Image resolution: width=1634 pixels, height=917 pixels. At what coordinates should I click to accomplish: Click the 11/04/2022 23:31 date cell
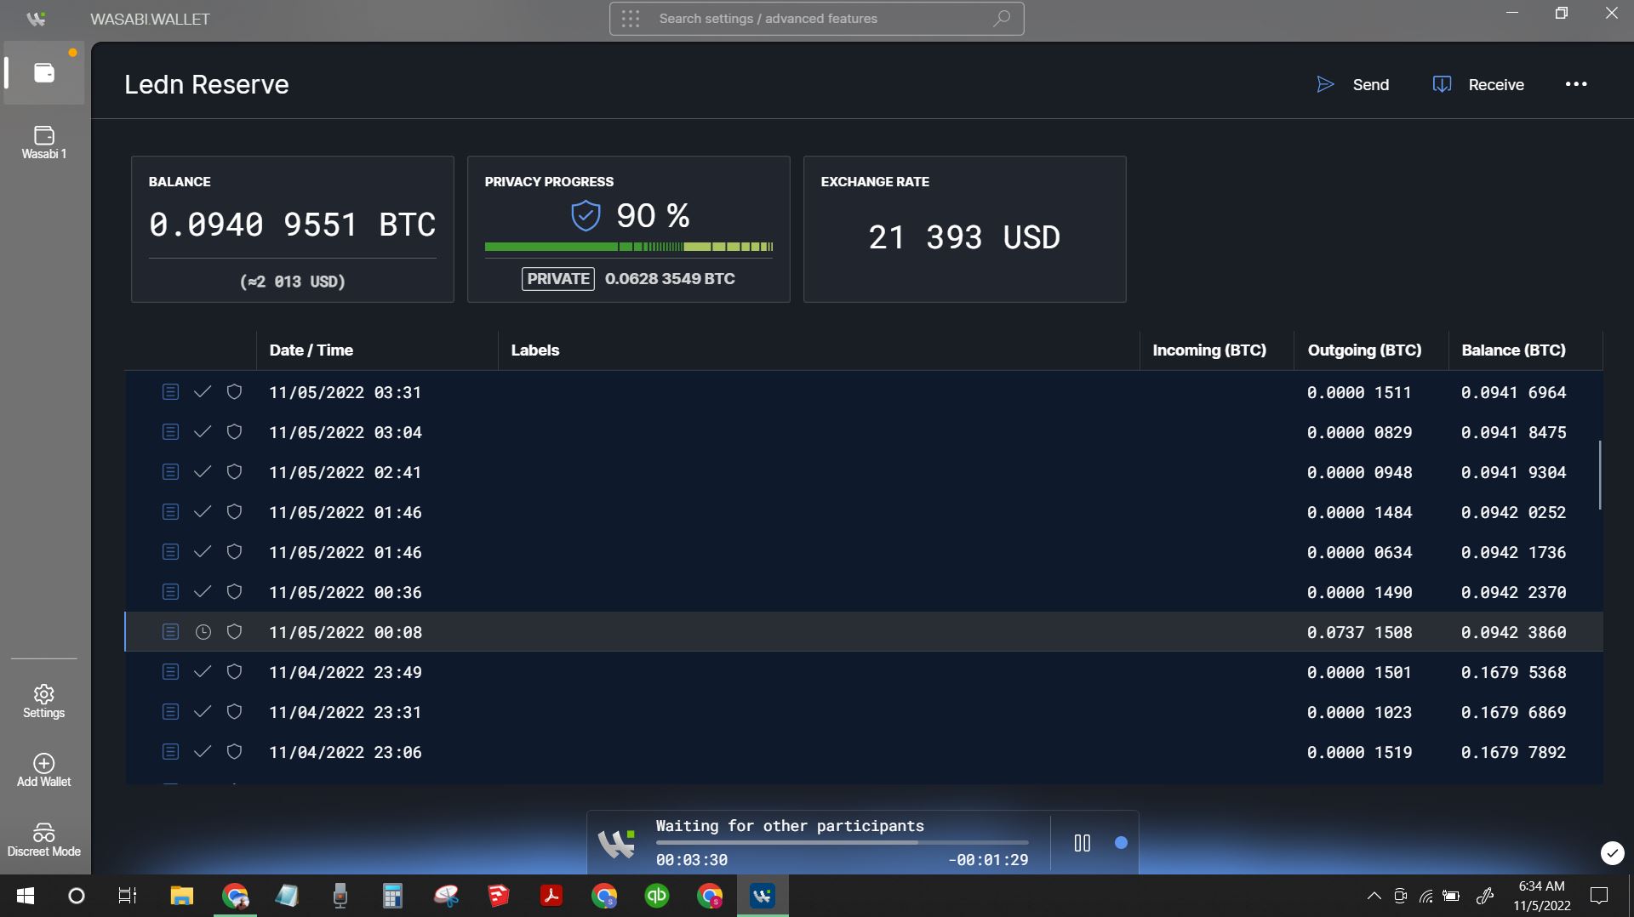(x=345, y=713)
